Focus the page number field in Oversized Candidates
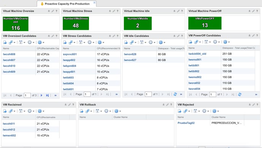262x148 pixels. [27, 95]
